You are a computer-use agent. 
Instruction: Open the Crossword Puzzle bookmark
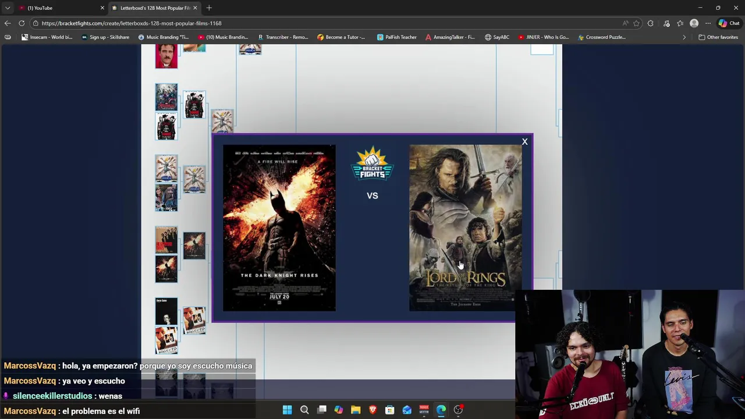click(x=602, y=37)
